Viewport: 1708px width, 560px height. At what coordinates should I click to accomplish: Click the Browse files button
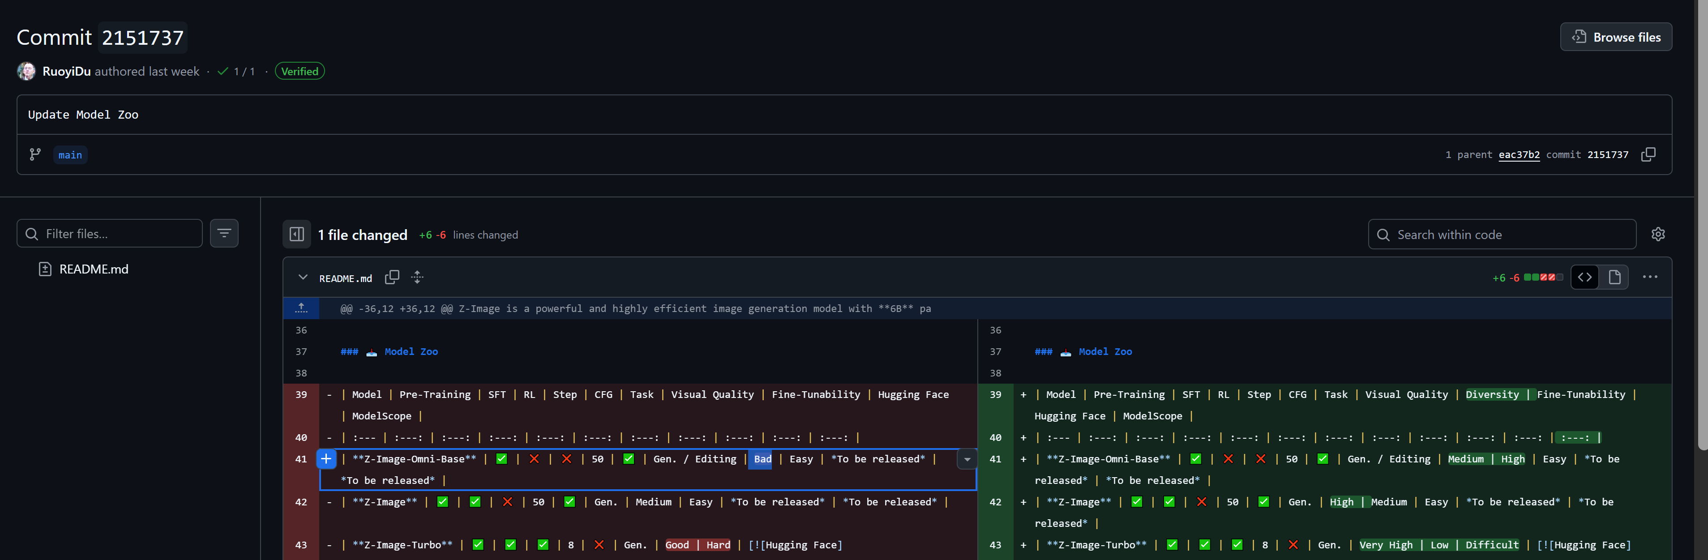(x=1616, y=37)
